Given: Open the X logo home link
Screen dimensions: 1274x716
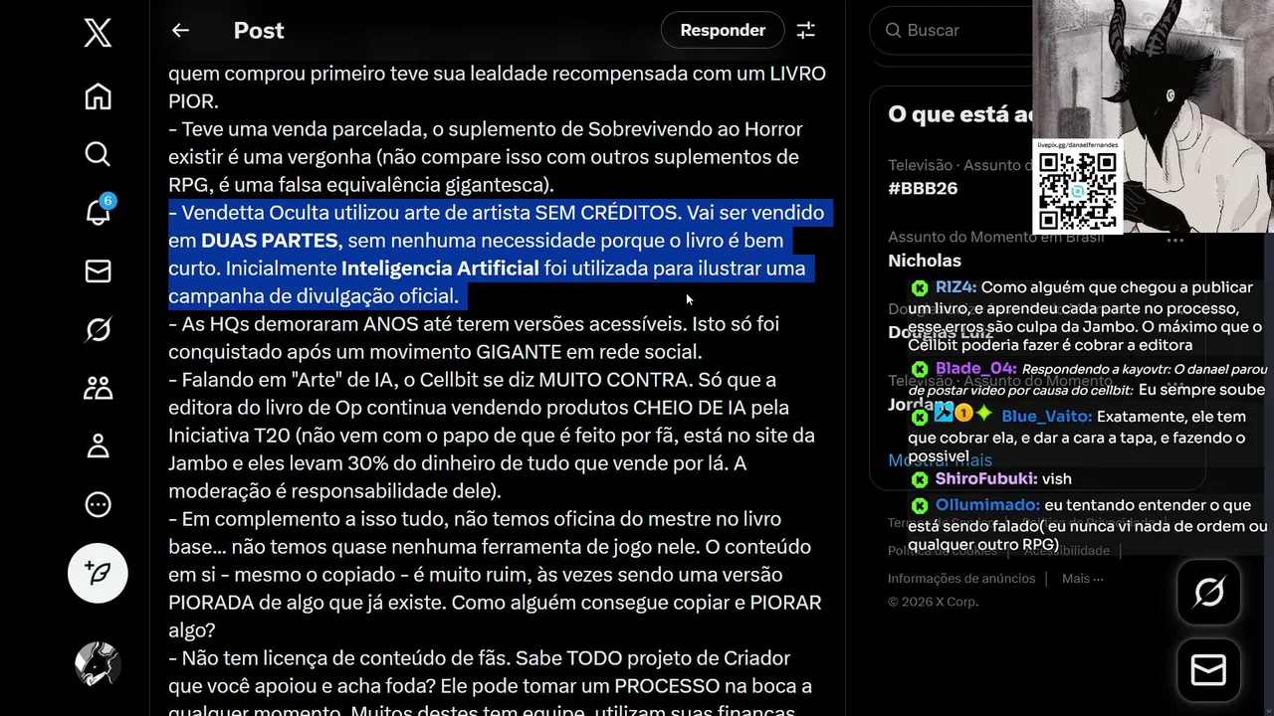Looking at the screenshot, I should point(98,34).
